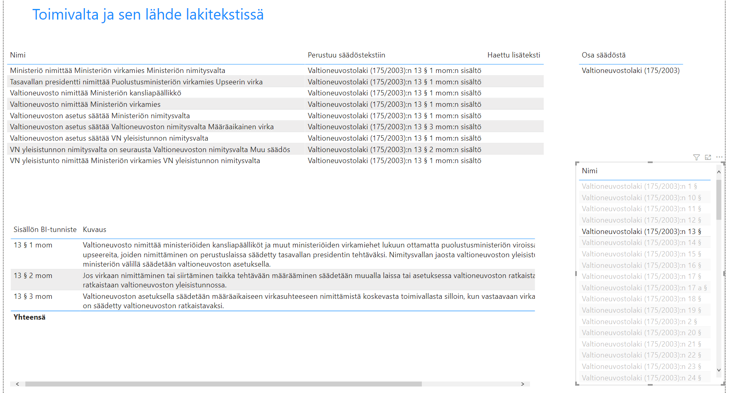The height and width of the screenshot is (393, 731).
Task: Click the page title Toimivalta ja sen lähde lakitekstissä
Action: [x=148, y=15]
